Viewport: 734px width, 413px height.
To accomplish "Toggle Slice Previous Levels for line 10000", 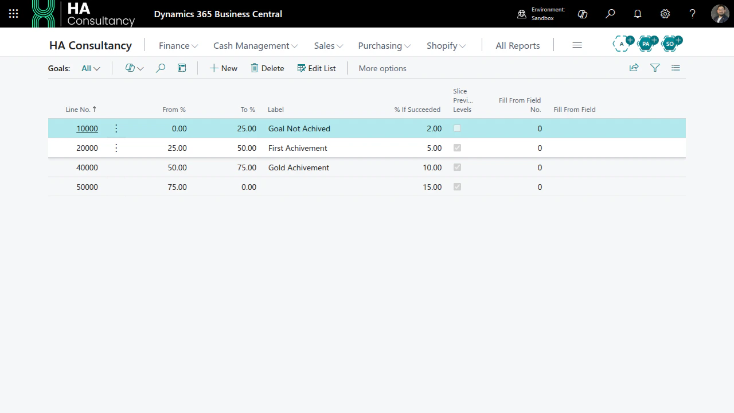I will (x=457, y=128).
